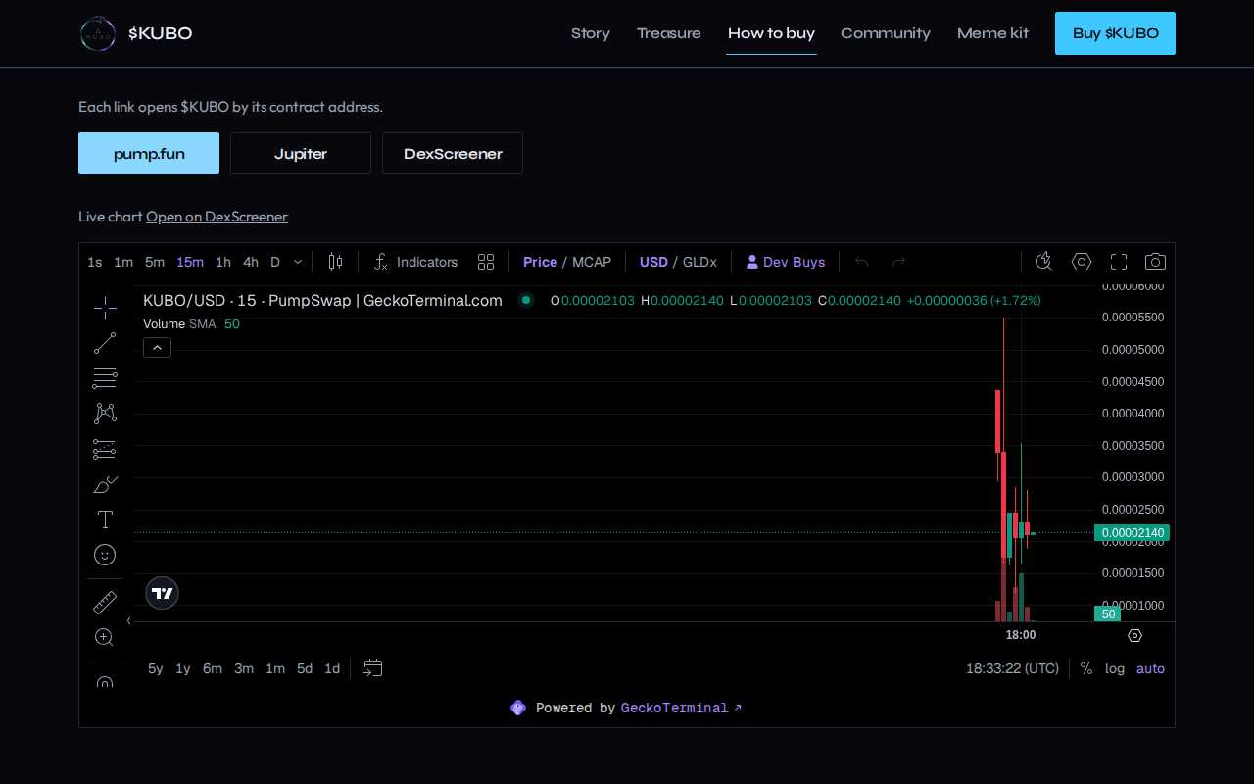1254x784 pixels.
Task: Switch chart to MCAP view
Action: coord(592,262)
